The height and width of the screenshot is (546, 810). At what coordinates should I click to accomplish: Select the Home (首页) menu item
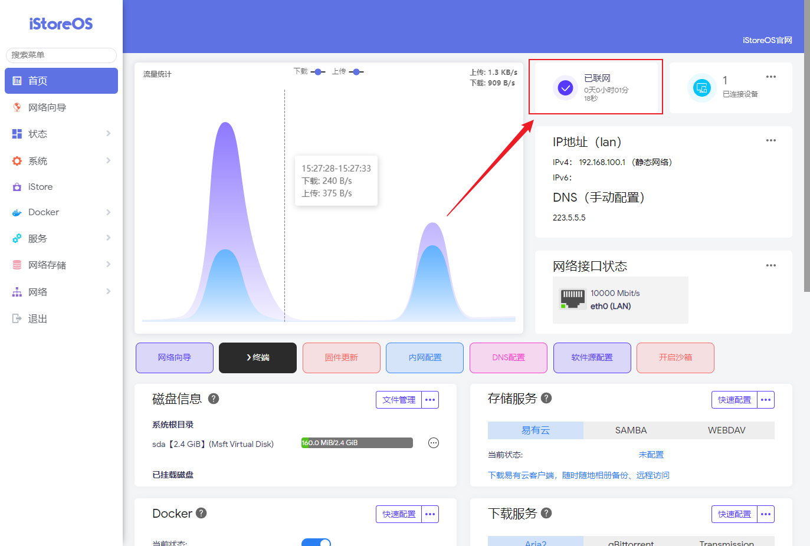click(x=61, y=81)
